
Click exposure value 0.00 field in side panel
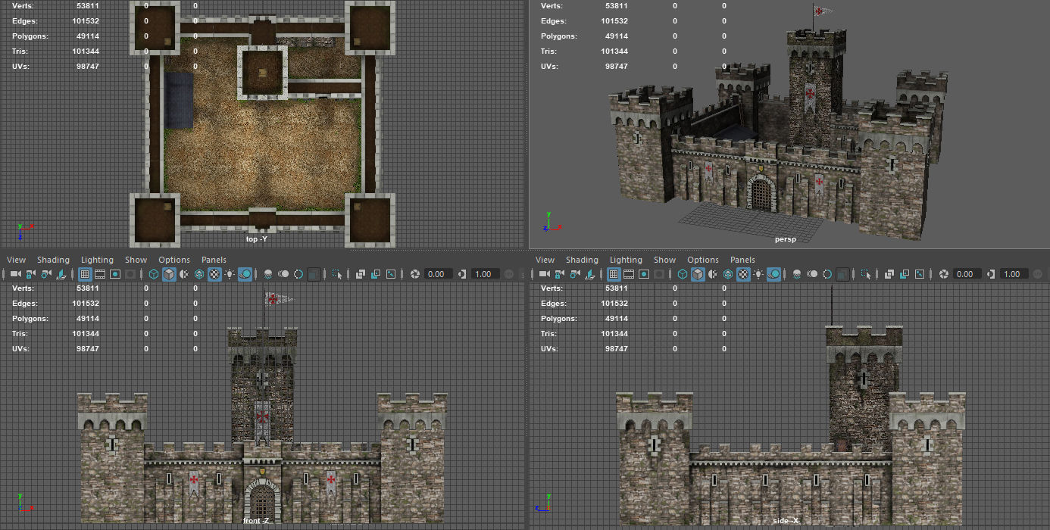click(968, 274)
